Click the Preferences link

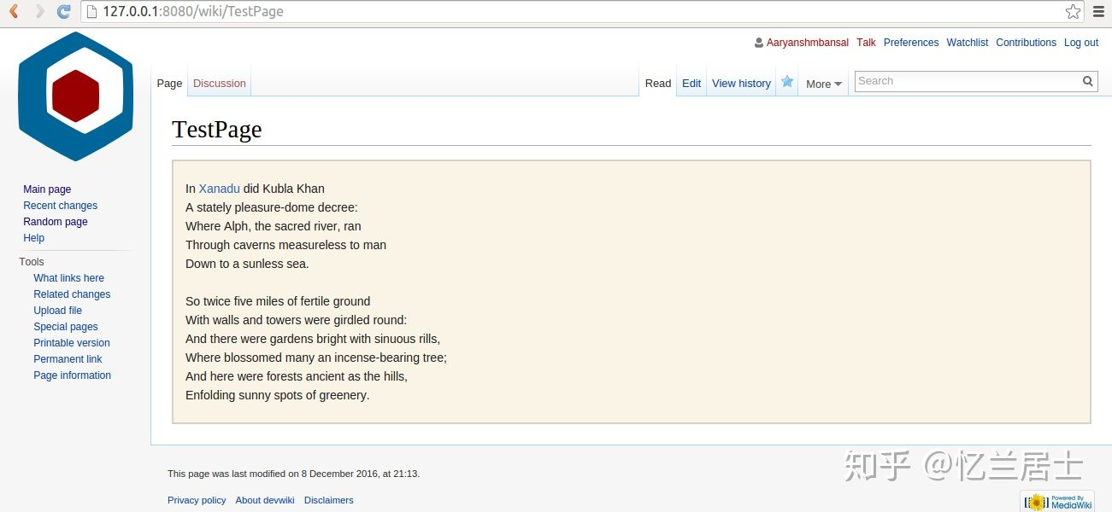(x=911, y=43)
